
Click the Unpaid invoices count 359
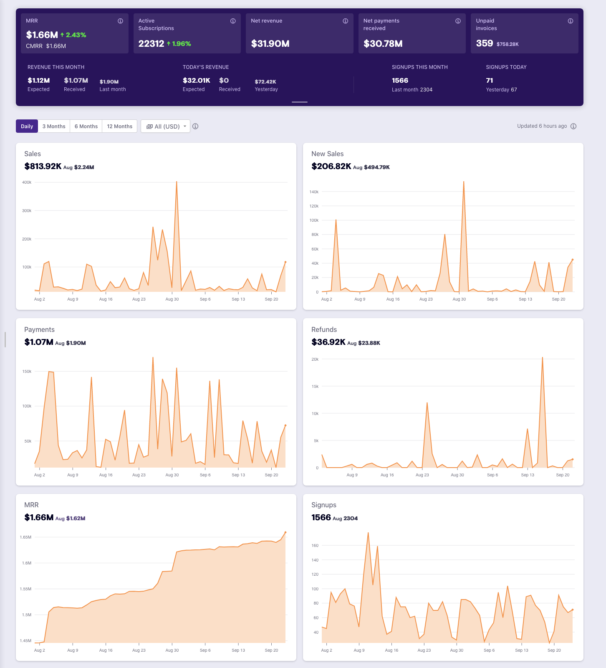click(x=484, y=43)
